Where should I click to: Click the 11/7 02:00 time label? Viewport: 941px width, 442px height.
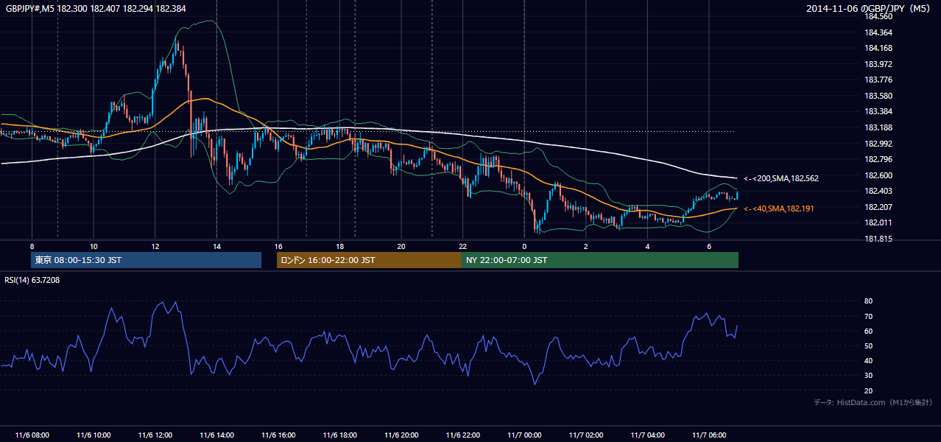(x=586, y=435)
